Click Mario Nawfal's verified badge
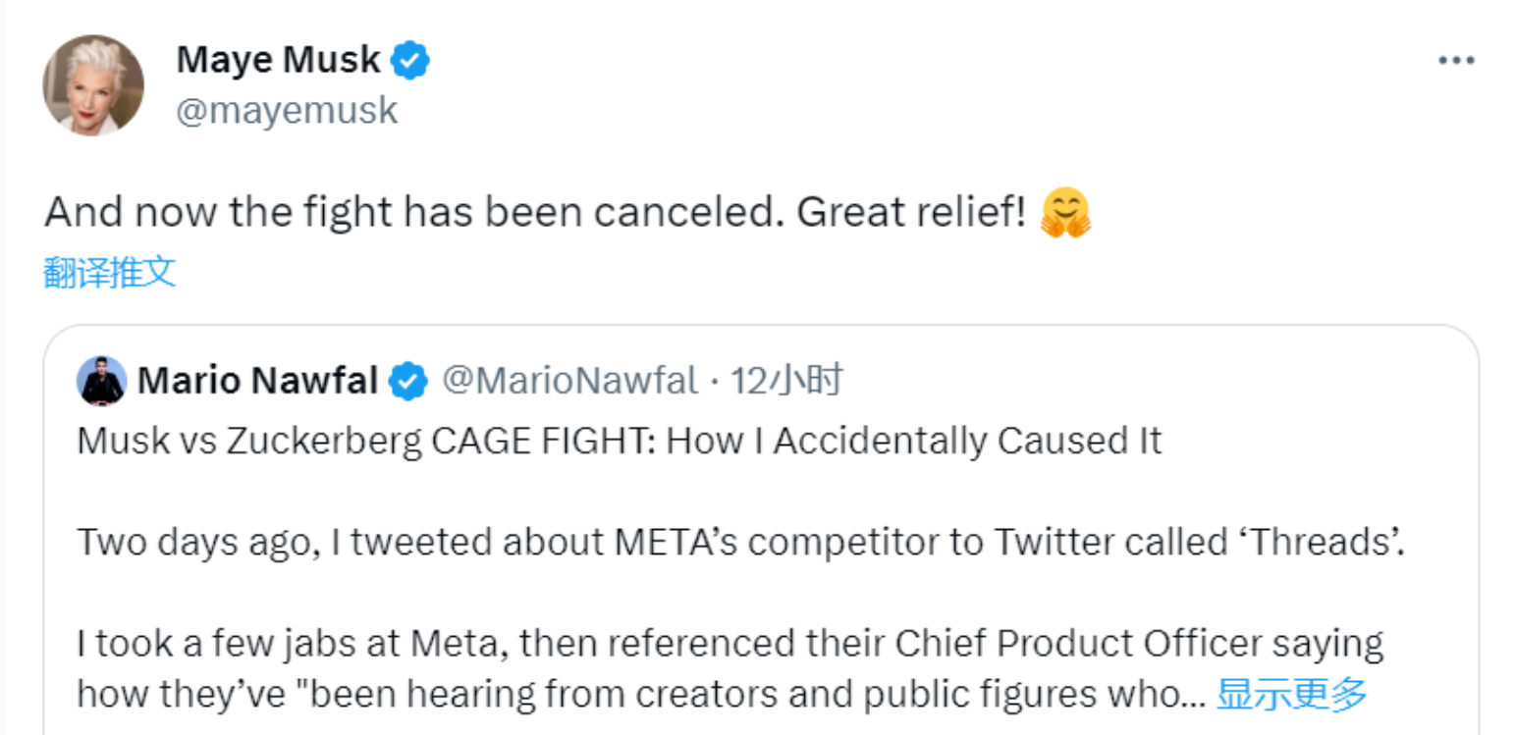The width and height of the screenshot is (1514, 735). (x=408, y=381)
